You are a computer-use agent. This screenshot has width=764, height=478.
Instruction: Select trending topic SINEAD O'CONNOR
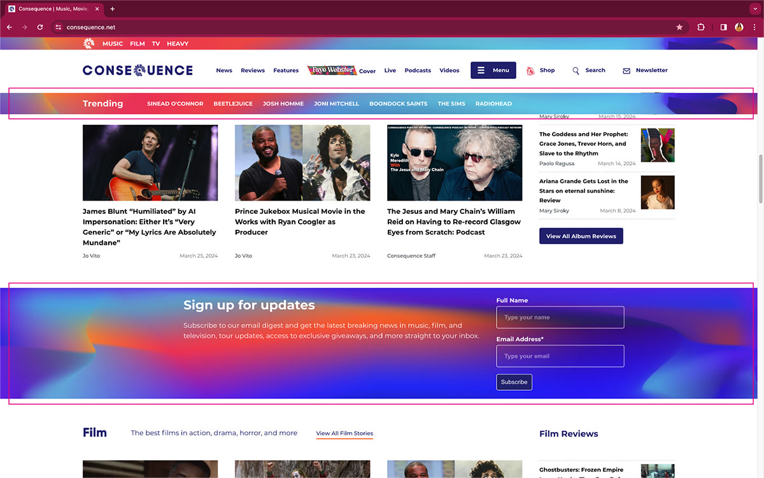(x=175, y=104)
